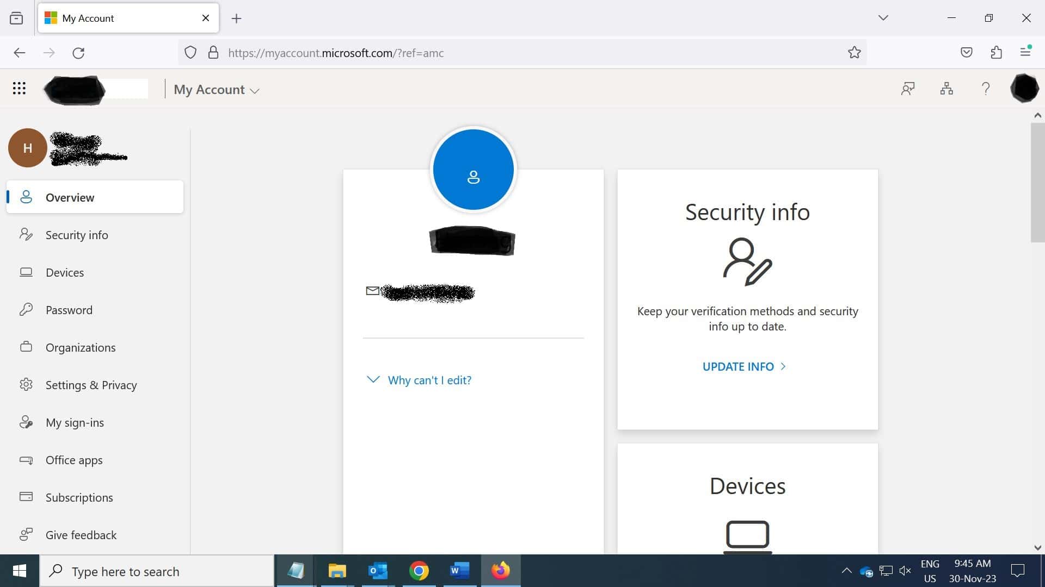The height and width of the screenshot is (587, 1045).
Task: Click the ENG US language indicator
Action: pyautogui.click(x=930, y=571)
